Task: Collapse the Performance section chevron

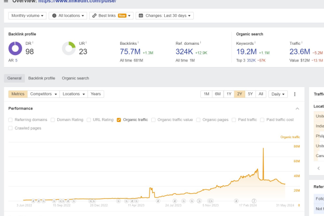Action: (x=297, y=109)
